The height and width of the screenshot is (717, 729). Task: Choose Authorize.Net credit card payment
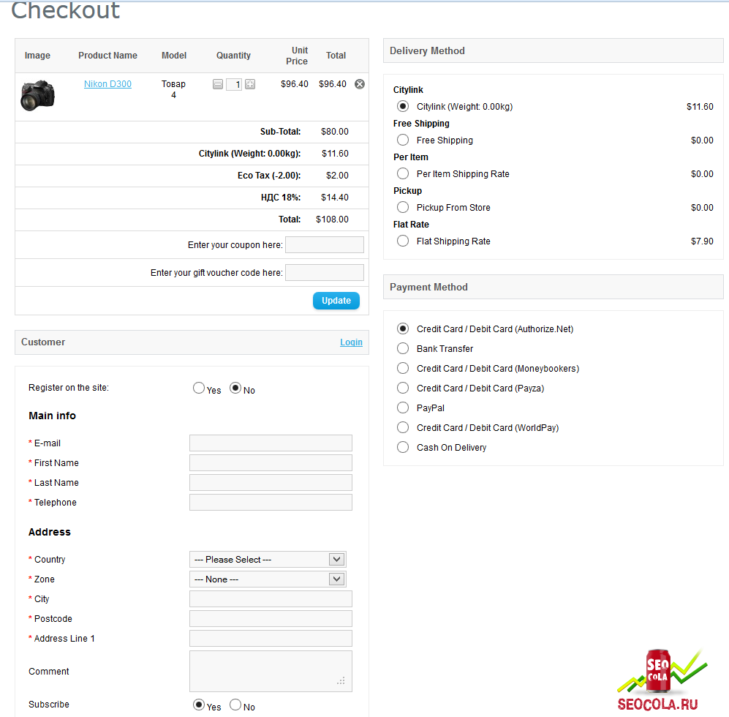pos(403,329)
